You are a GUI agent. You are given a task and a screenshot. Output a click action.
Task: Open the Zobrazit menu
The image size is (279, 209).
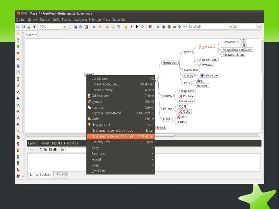pos(45,19)
